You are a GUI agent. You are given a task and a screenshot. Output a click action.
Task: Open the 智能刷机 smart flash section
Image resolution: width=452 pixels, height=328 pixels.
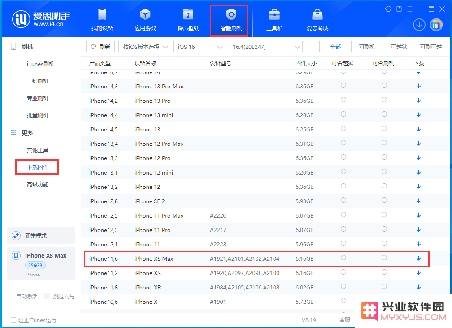(231, 20)
